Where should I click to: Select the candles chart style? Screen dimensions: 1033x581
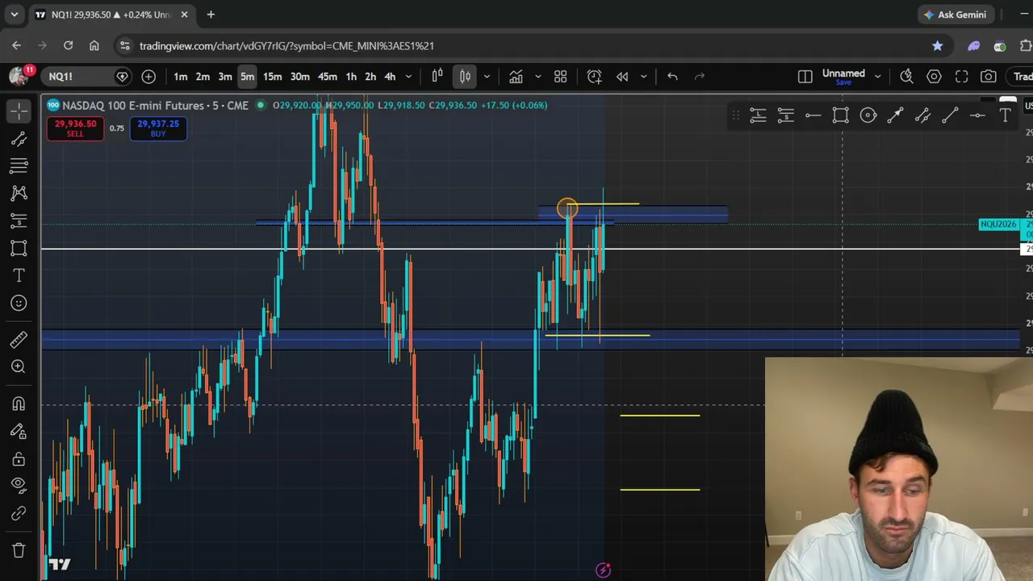point(466,77)
